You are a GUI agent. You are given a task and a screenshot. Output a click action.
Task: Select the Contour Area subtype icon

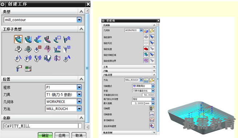click(28, 49)
